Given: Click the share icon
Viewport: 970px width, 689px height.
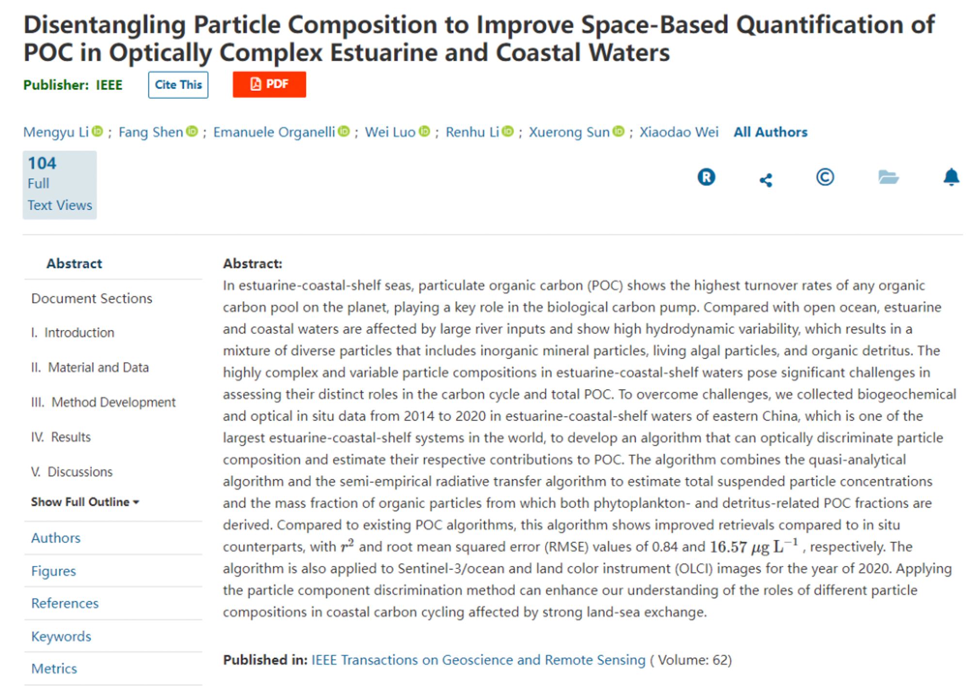Looking at the screenshot, I should pyautogui.click(x=766, y=180).
